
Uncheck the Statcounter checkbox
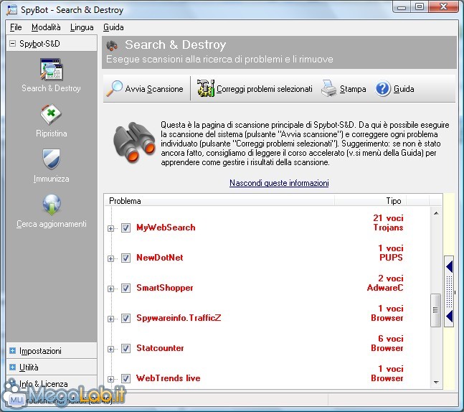pyautogui.click(x=126, y=349)
